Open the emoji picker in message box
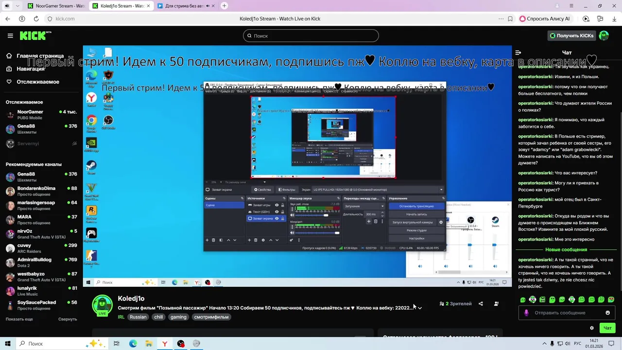This screenshot has height=350, width=622. click(607, 313)
